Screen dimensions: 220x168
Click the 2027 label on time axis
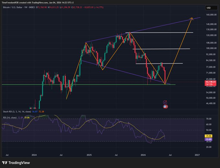coord(197,155)
